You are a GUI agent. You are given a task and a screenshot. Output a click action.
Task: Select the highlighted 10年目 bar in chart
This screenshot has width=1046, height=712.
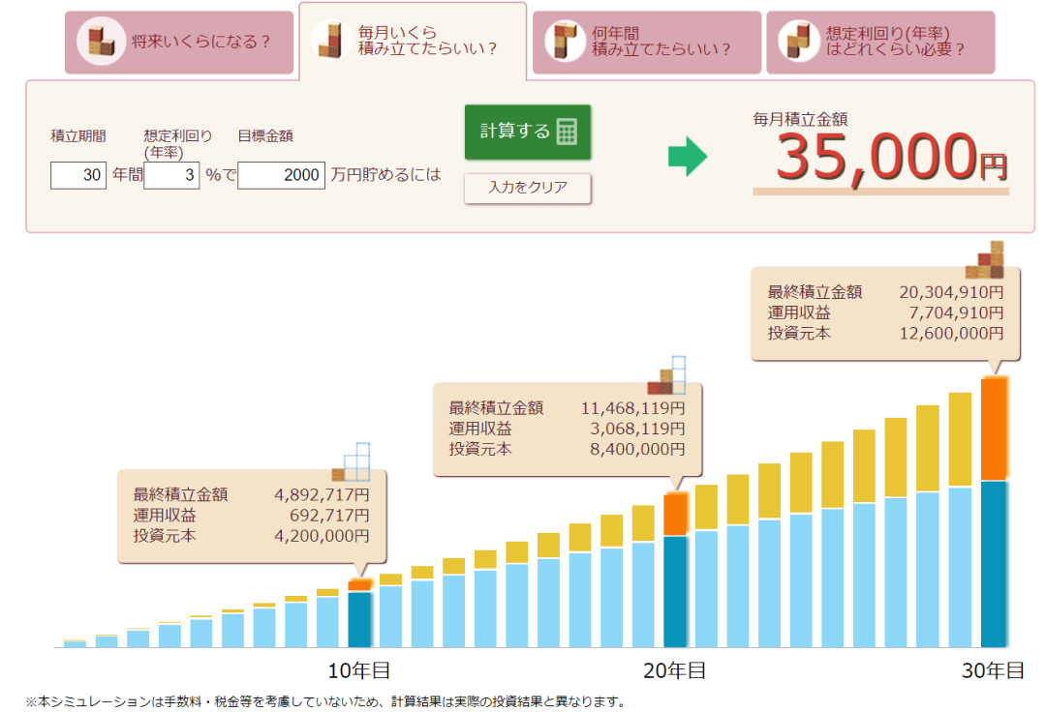pyautogui.click(x=359, y=618)
